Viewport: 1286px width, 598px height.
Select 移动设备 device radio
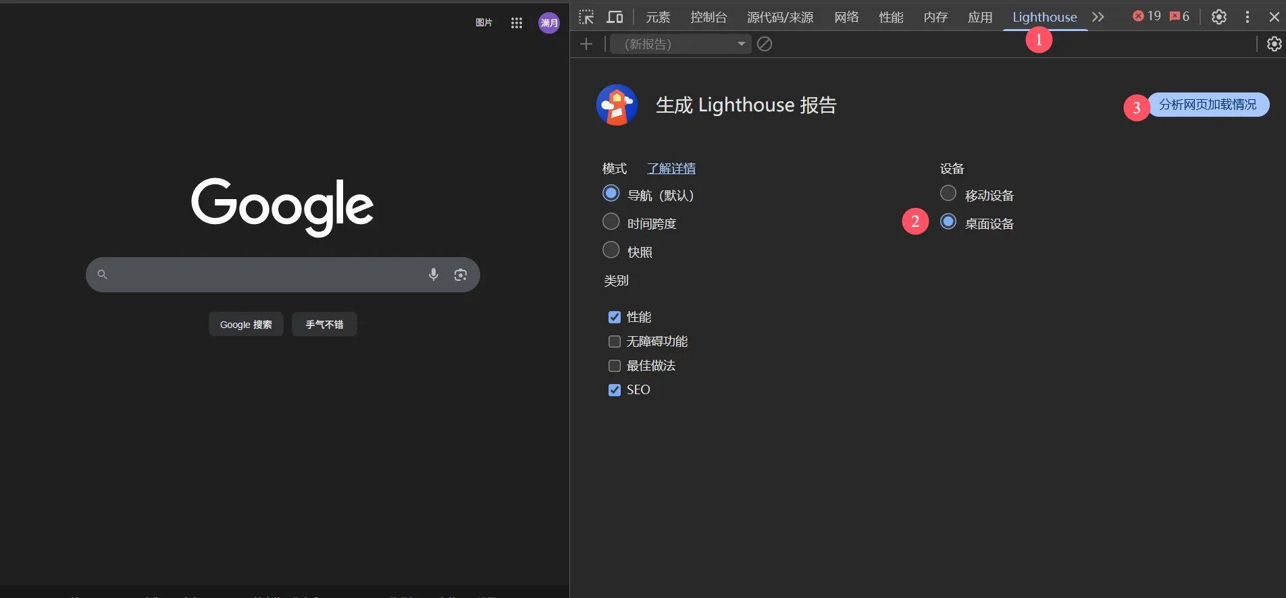tap(948, 194)
